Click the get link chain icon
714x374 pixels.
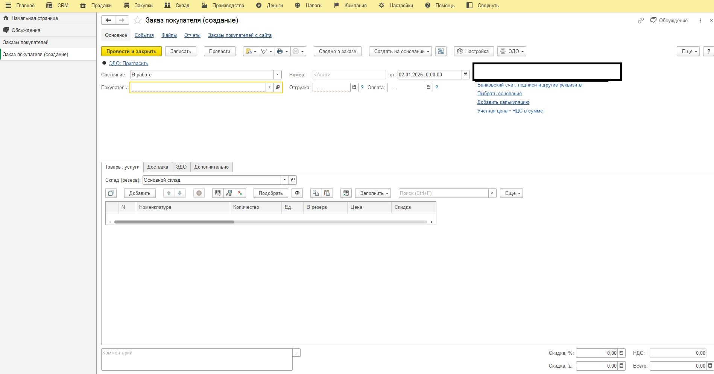(641, 21)
